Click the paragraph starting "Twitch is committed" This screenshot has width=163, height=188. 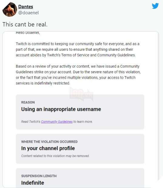point(77,50)
